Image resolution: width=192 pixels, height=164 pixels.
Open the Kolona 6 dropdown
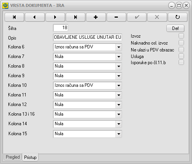click(119, 47)
